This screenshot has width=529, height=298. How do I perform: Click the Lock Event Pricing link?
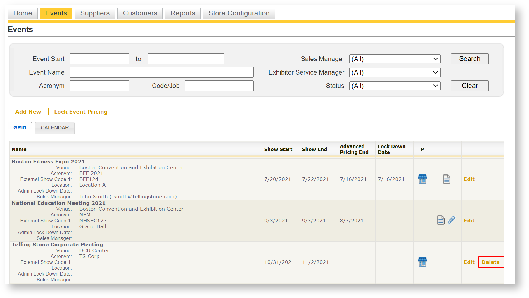[81, 112]
